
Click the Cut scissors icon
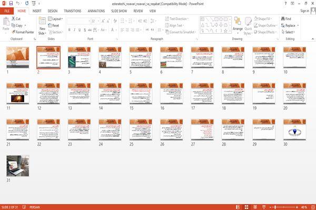click(x=13, y=18)
